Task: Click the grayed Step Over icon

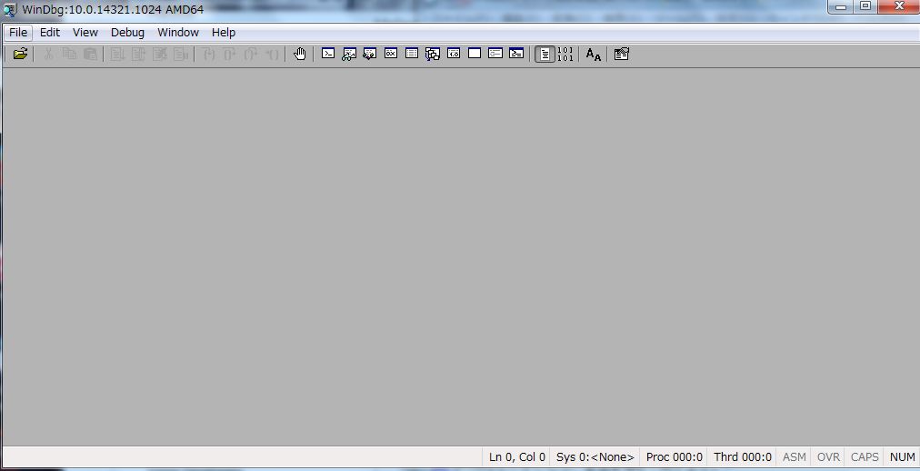Action: (x=229, y=54)
